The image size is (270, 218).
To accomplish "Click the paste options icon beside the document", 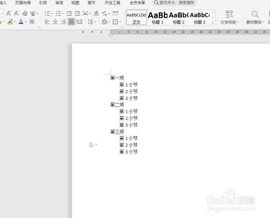I will coord(91,145).
